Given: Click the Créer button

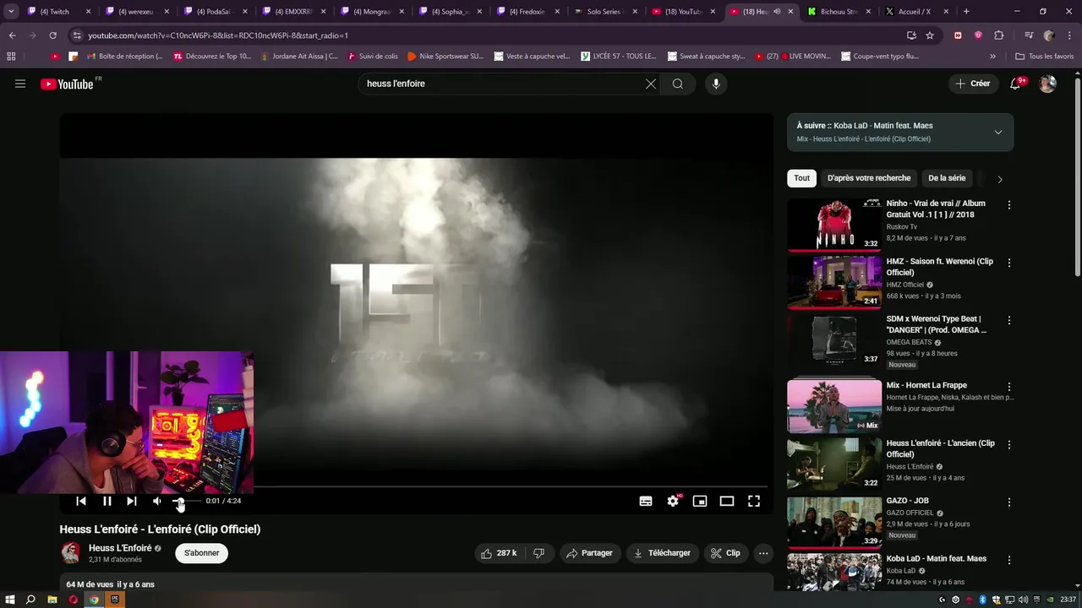Looking at the screenshot, I should click(972, 84).
